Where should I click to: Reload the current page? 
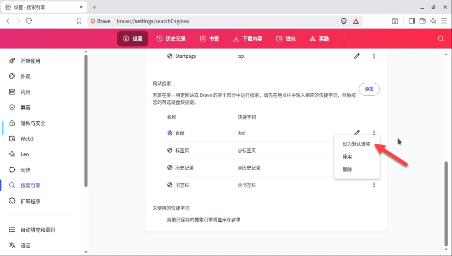pyautogui.click(x=29, y=21)
